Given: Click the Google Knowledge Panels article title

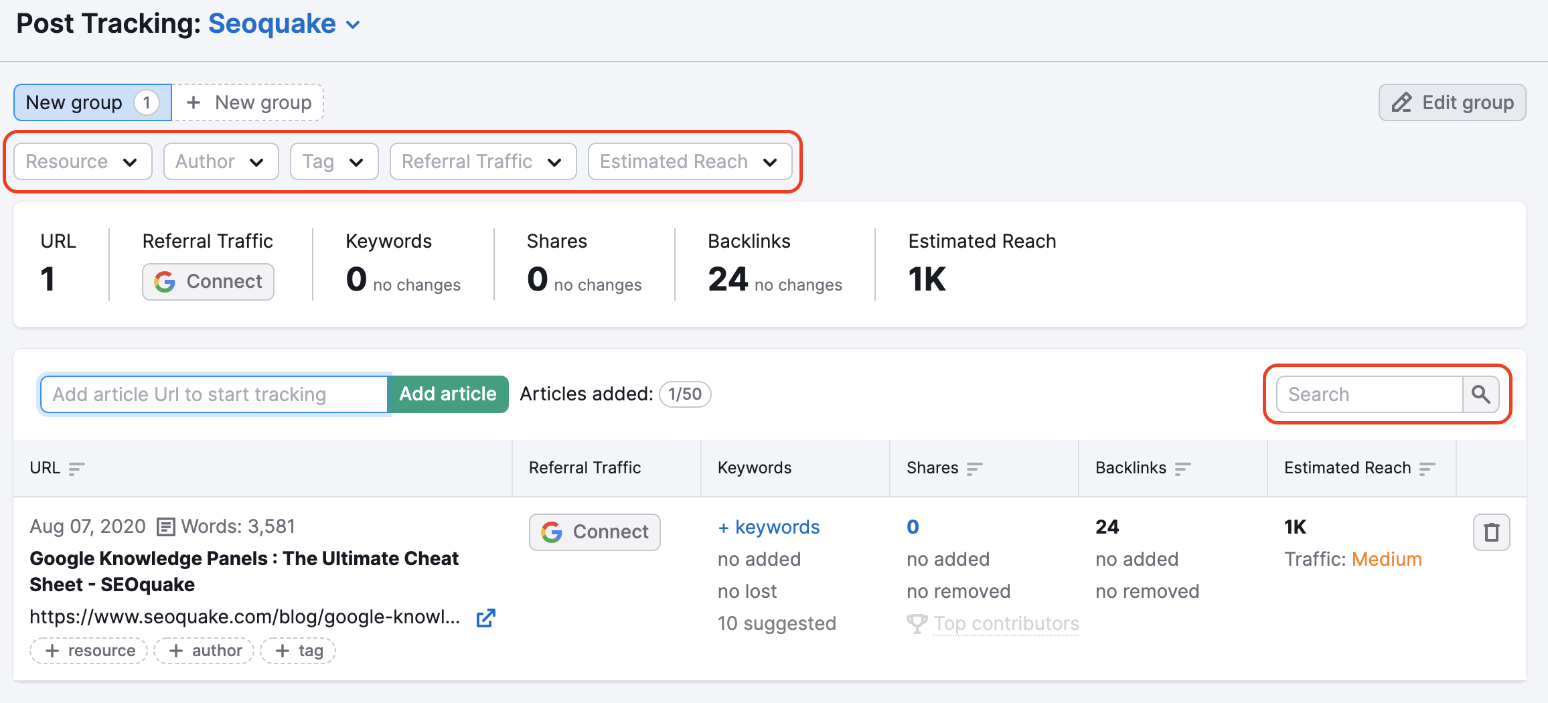Looking at the screenshot, I should (244, 571).
